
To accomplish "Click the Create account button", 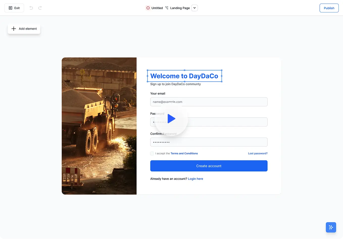I will [209, 166].
